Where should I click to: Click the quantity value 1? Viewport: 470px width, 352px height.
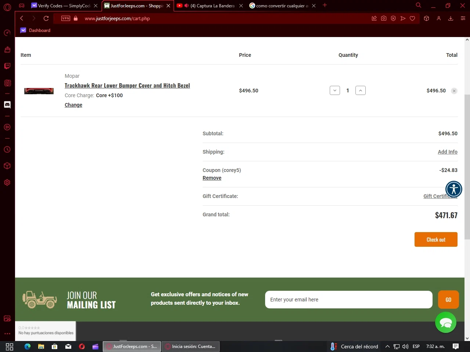(x=348, y=91)
